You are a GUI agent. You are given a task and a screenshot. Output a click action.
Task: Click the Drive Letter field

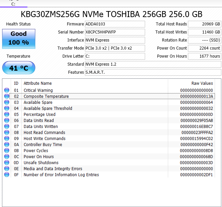(115, 56)
